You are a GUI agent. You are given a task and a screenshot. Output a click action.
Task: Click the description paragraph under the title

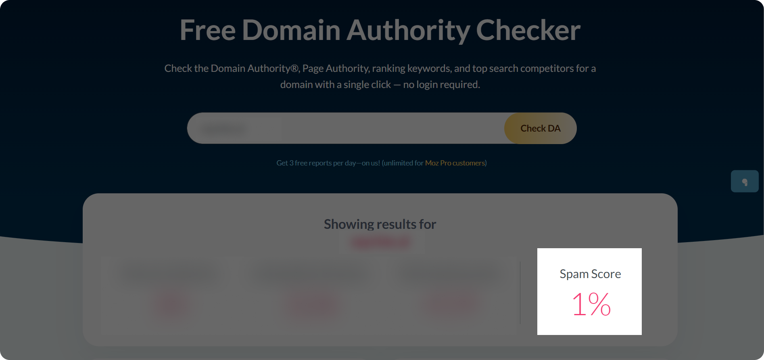click(x=380, y=76)
